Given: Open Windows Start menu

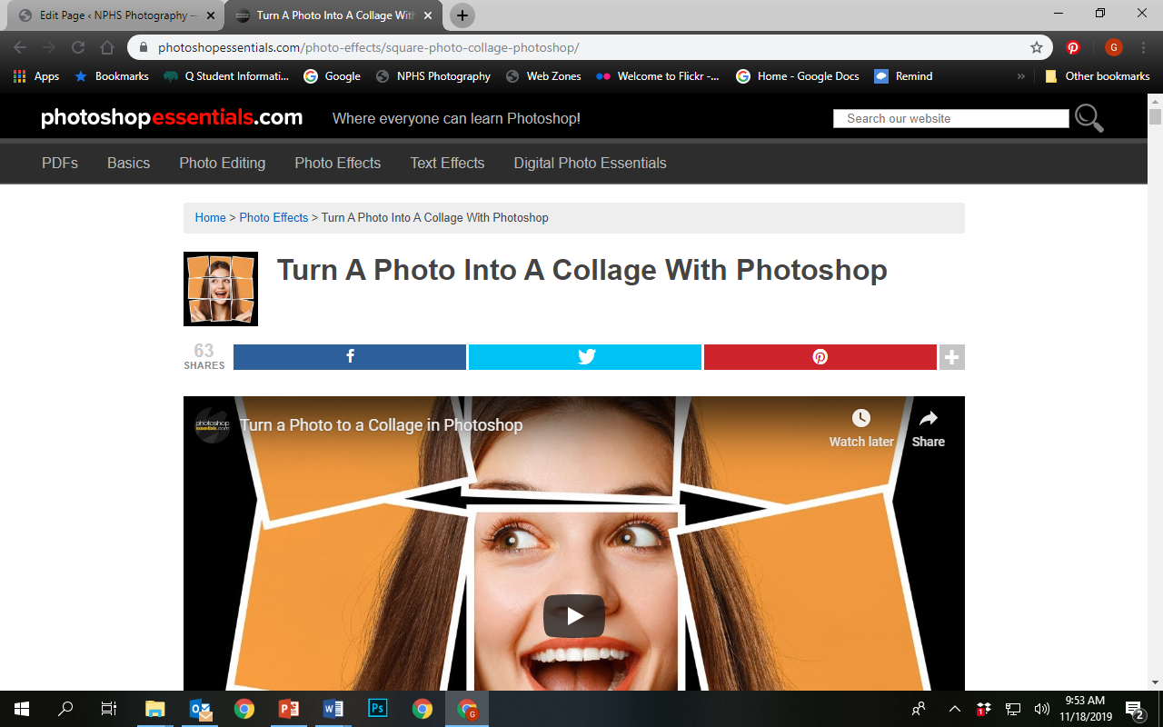Looking at the screenshot, I should (x=22, y=709).
